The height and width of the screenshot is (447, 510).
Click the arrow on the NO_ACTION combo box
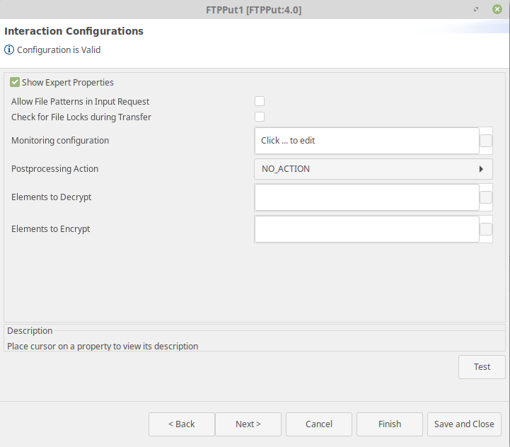[x=481, y=169]
